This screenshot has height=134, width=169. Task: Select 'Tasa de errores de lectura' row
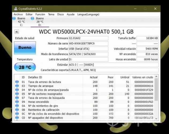[x=84, y=82]
